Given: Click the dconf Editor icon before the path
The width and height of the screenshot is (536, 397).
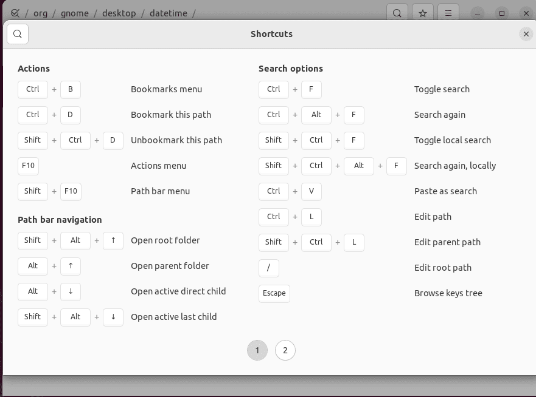Looking at the screenshot, I should (x=16, y=13).
